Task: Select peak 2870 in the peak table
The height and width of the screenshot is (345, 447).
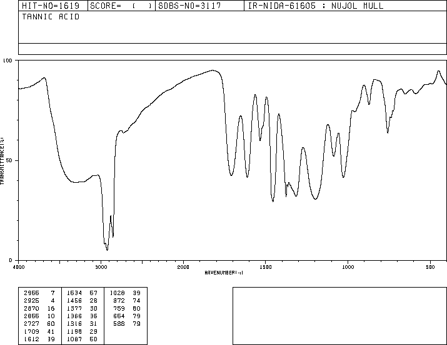Action: tap(32, 308)
